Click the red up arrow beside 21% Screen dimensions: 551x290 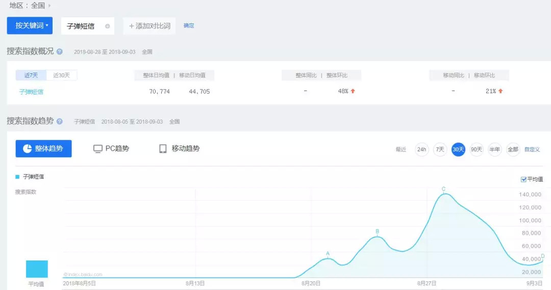(x=500, y=91)
